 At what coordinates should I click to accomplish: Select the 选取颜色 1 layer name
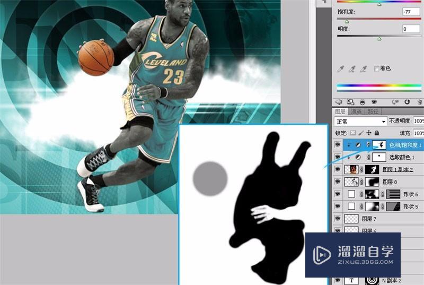point(401,157)
